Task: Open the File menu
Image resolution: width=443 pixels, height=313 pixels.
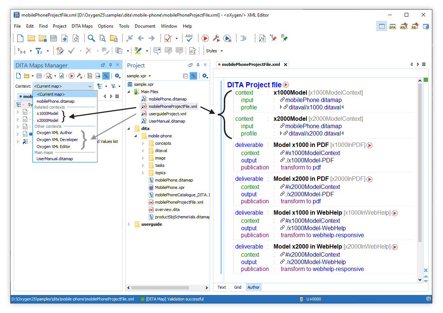Action: pos(17,26)
